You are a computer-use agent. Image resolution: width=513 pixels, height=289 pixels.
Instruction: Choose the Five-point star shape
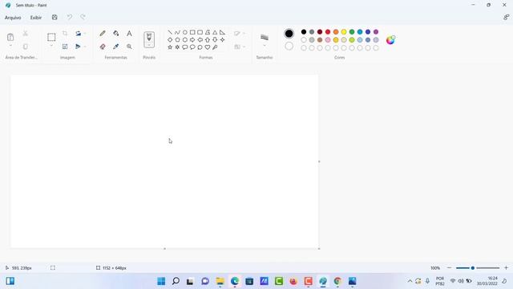click(170, 47)
